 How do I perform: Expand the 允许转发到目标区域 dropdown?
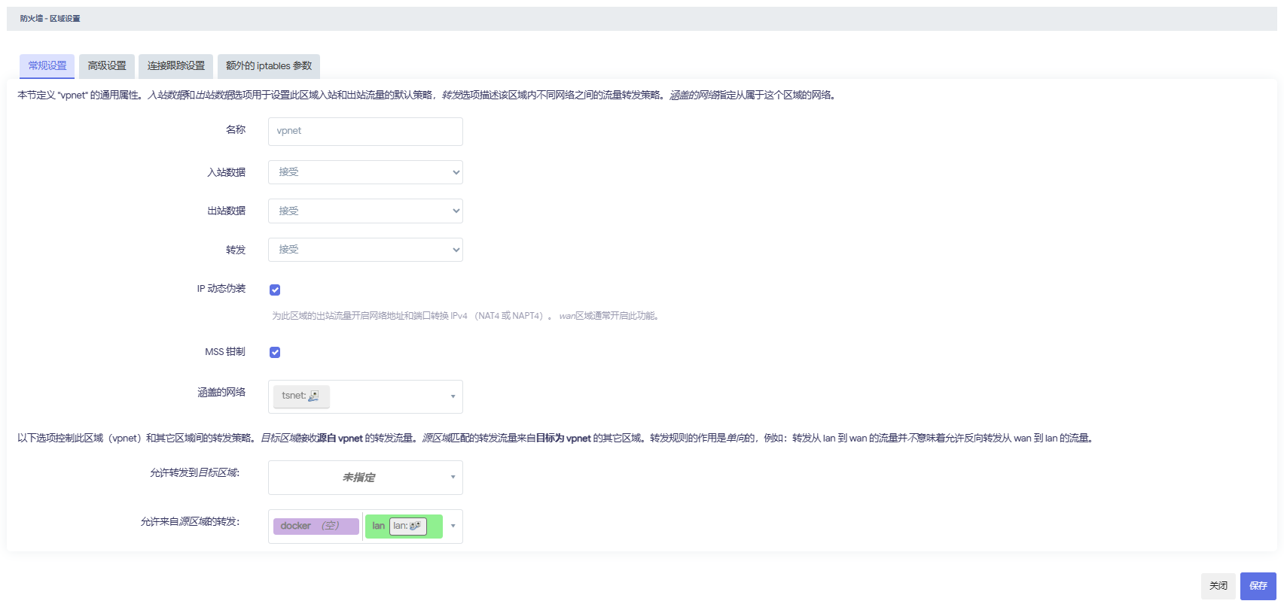365,478
